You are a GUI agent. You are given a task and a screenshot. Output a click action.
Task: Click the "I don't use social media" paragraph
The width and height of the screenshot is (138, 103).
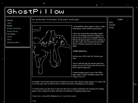(89, 40)
